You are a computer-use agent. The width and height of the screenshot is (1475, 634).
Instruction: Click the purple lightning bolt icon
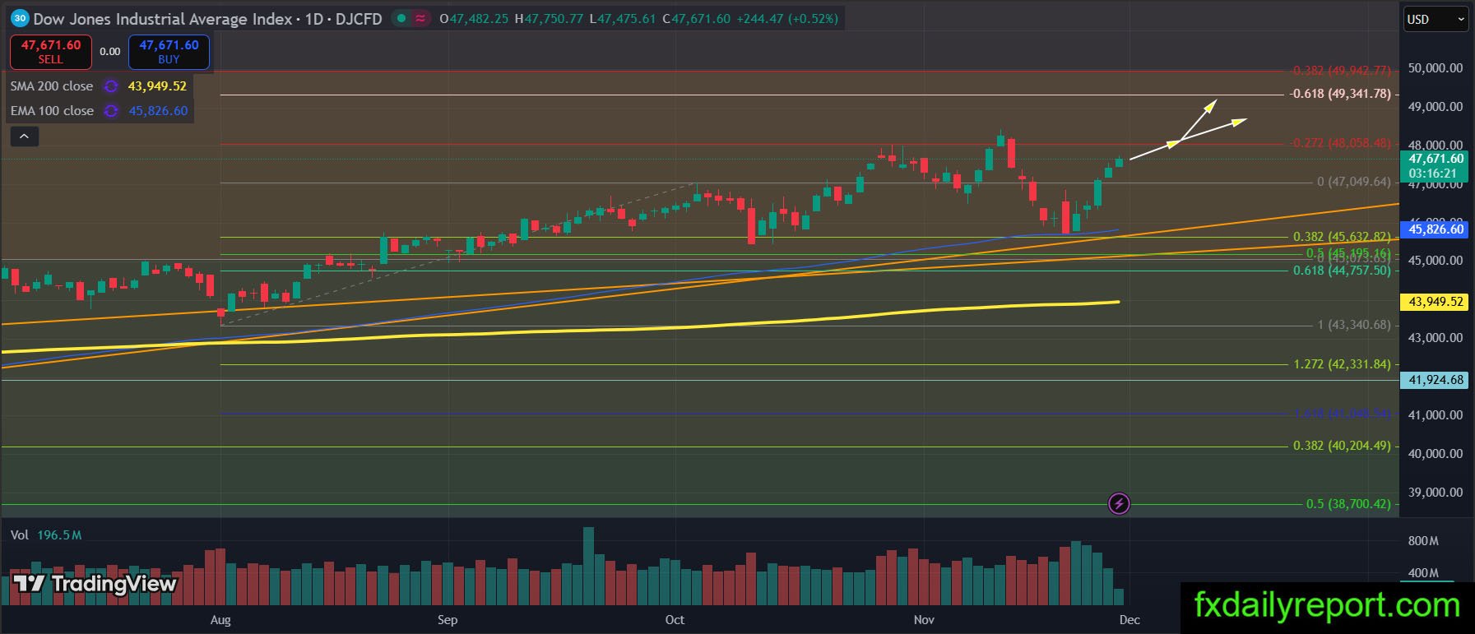click(x=1119, y=503)
